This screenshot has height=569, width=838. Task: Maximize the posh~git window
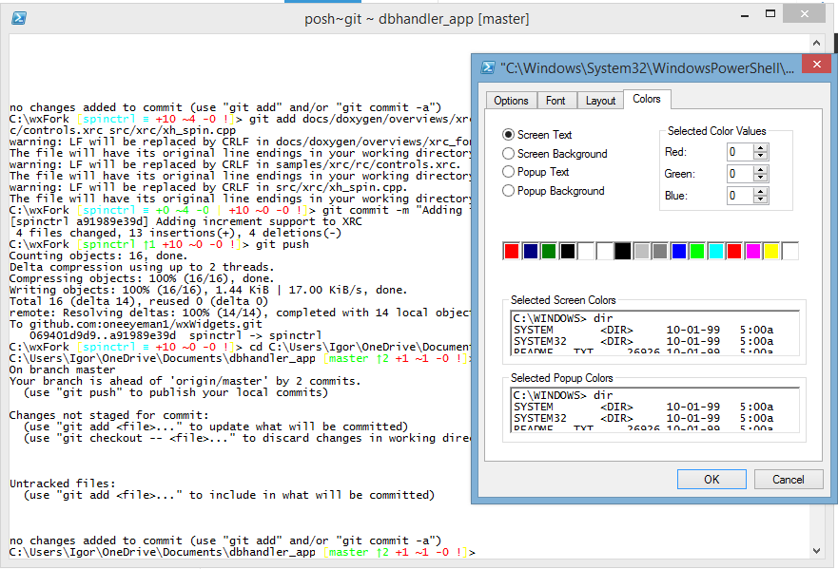[770, 14]
